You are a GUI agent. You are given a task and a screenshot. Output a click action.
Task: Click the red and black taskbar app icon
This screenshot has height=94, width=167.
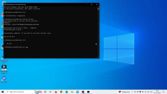coord(83,92)
